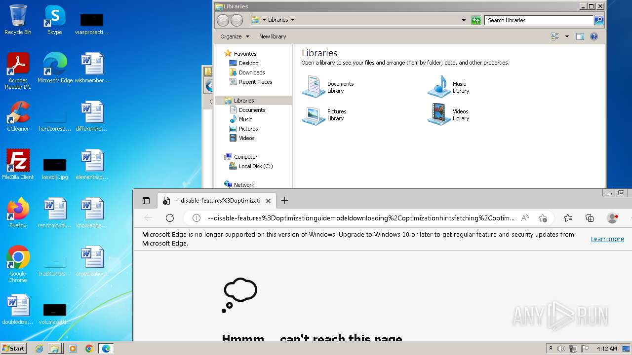Select the doubledise Word document icon
The height and width of the screenshot is (355, 632).
(x=18, y=309)
